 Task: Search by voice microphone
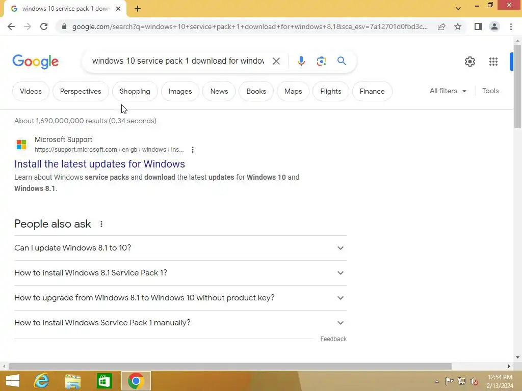tap(301, 61)
